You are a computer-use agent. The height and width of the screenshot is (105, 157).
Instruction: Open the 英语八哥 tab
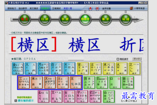click(68, 8)
